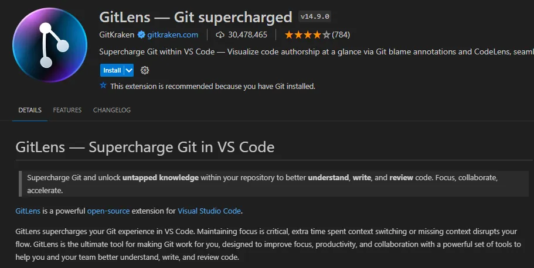Viewport: 534px width, 268px height.
Task: Click the GitLens extension logo
Action: point(50,46)
